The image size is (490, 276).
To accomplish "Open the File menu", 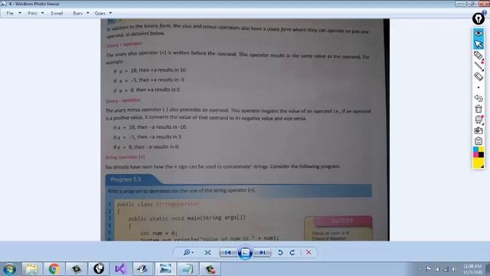I will [14, 13].
